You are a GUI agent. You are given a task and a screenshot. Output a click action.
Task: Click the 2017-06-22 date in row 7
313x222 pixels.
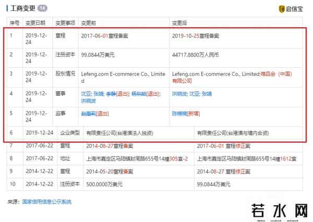(x=40, y=145)
